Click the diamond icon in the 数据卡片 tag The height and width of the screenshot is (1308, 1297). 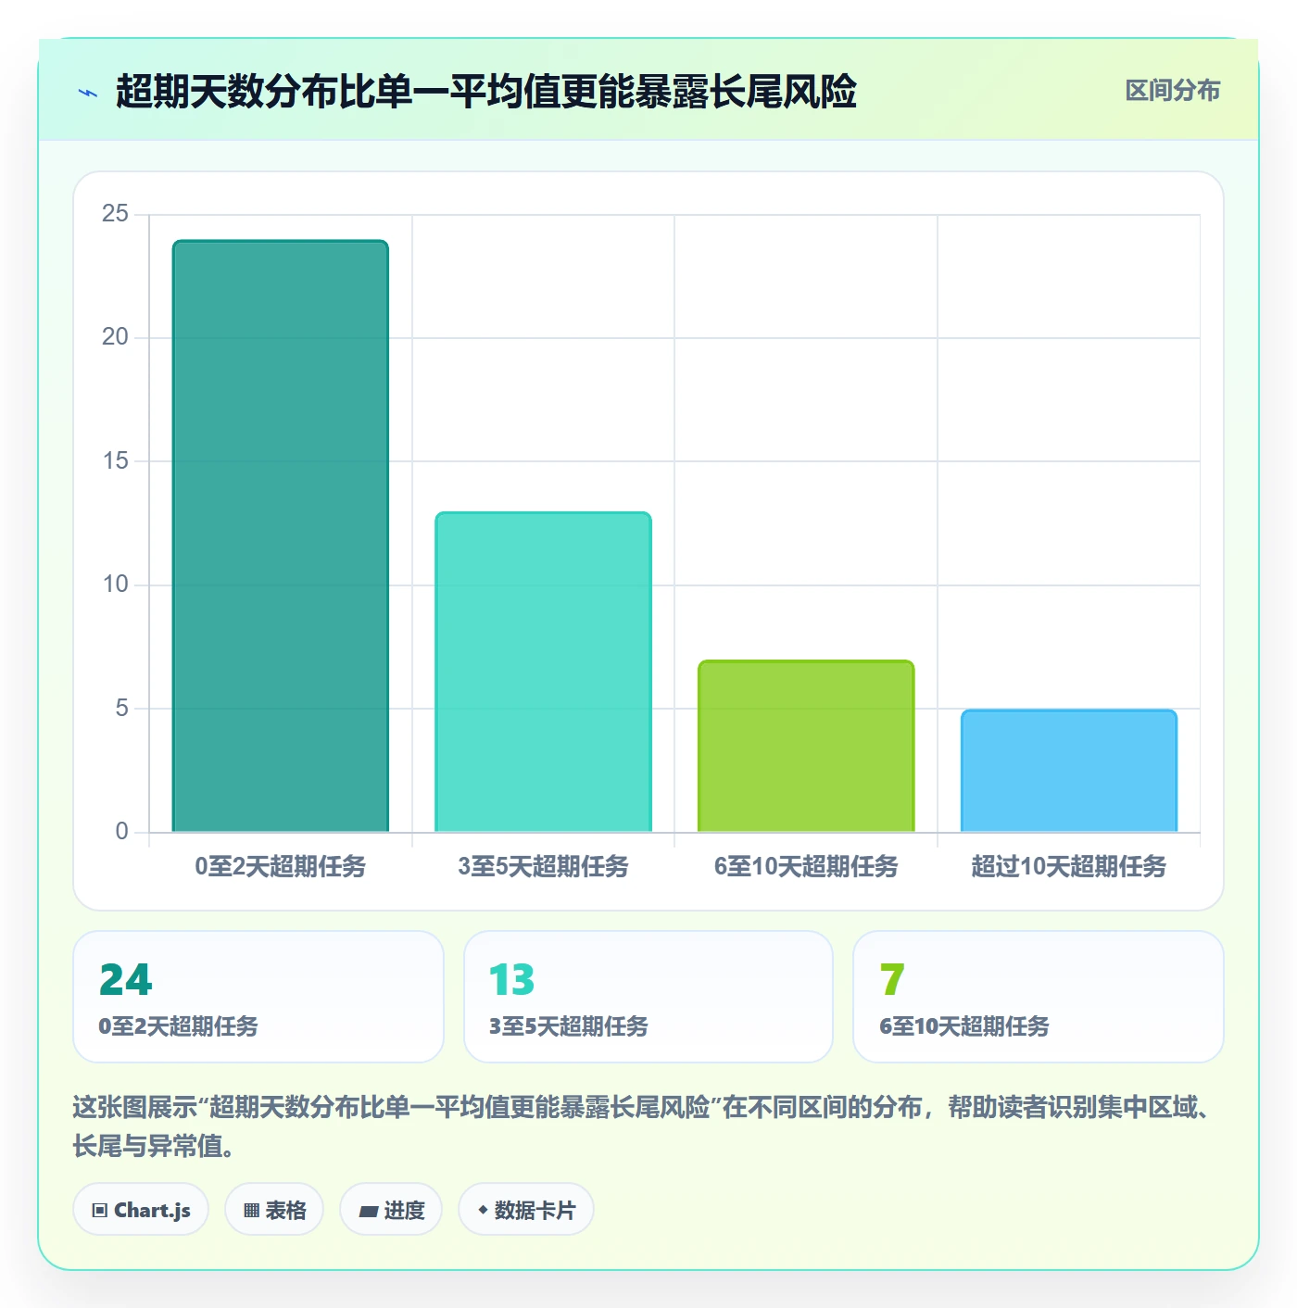[x=483, y=1209]
